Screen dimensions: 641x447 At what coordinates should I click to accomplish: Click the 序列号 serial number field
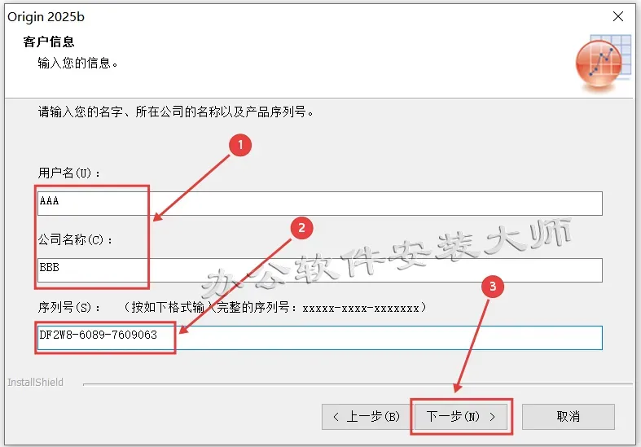pyautogui.click(x=319, y=338)
